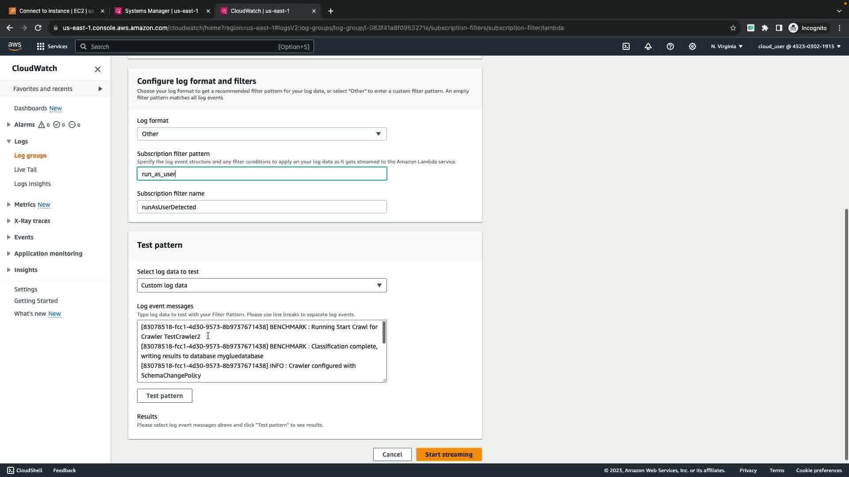Open N. Virginia region selector
Screen dimensions: 849x477
[x=727, y=46]
